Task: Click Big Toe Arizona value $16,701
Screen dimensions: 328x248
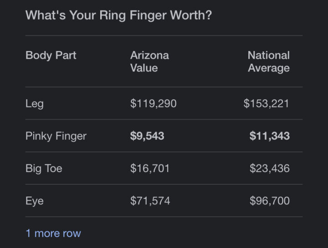Action: coord(150,168)
